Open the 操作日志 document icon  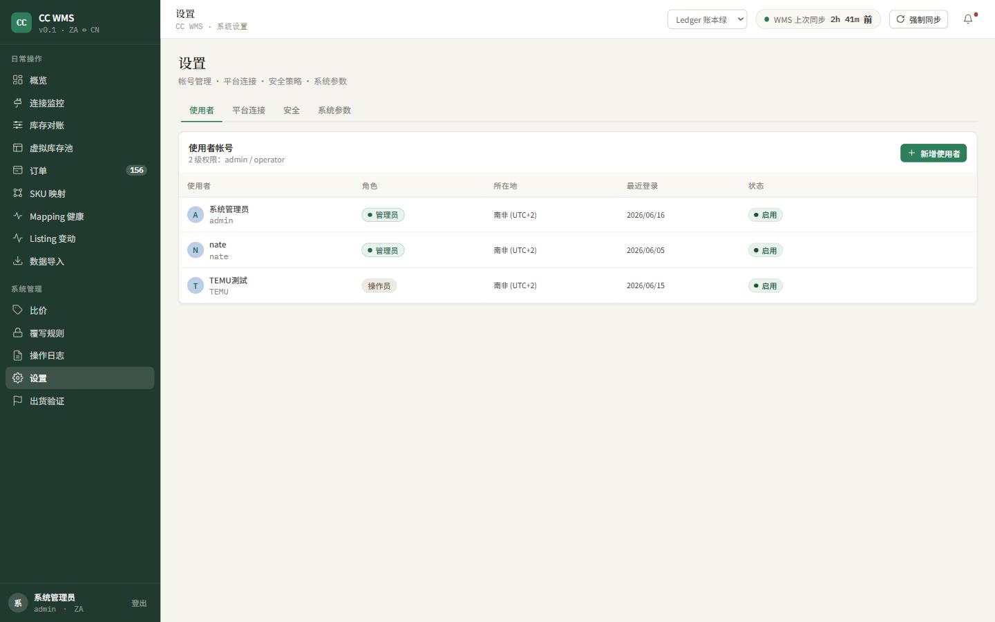(x=18, y=355)
